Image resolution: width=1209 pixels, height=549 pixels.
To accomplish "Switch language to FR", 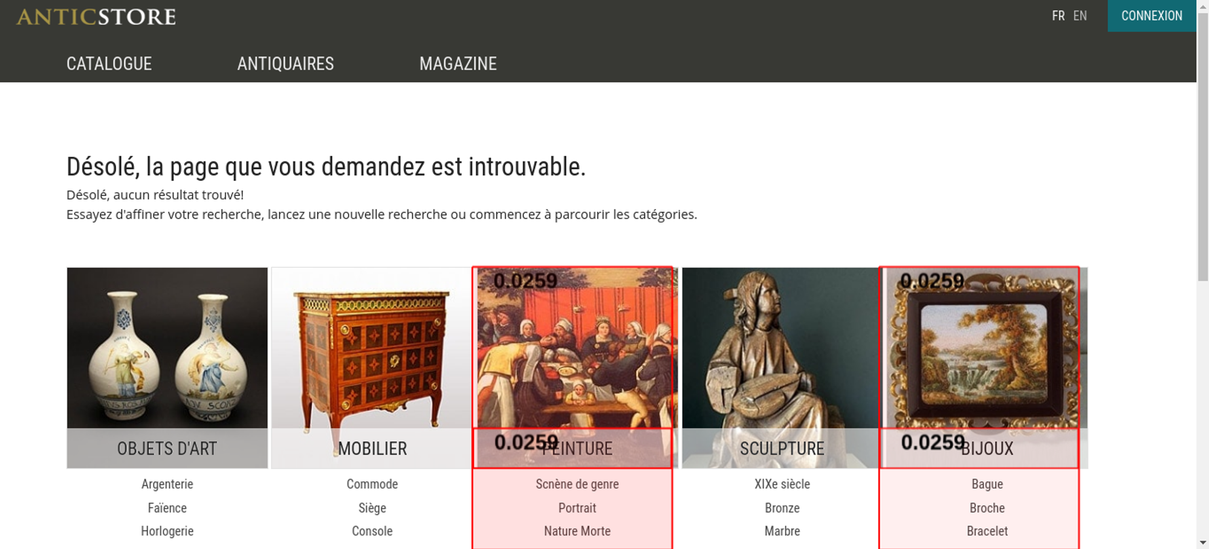I will pyautogui.click(x=1058, y=16).
